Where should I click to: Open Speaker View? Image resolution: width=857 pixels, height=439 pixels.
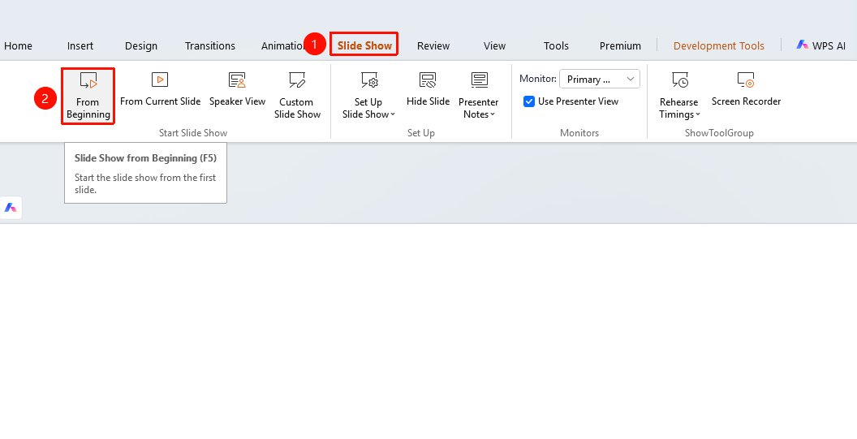(x=237, y=89)
